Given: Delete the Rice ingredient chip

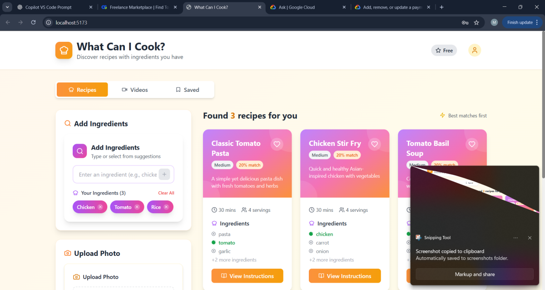Looking at the screenshot, I should click(x=166, y=207).
